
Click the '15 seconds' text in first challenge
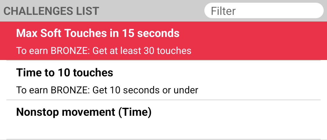coord(151,33)
